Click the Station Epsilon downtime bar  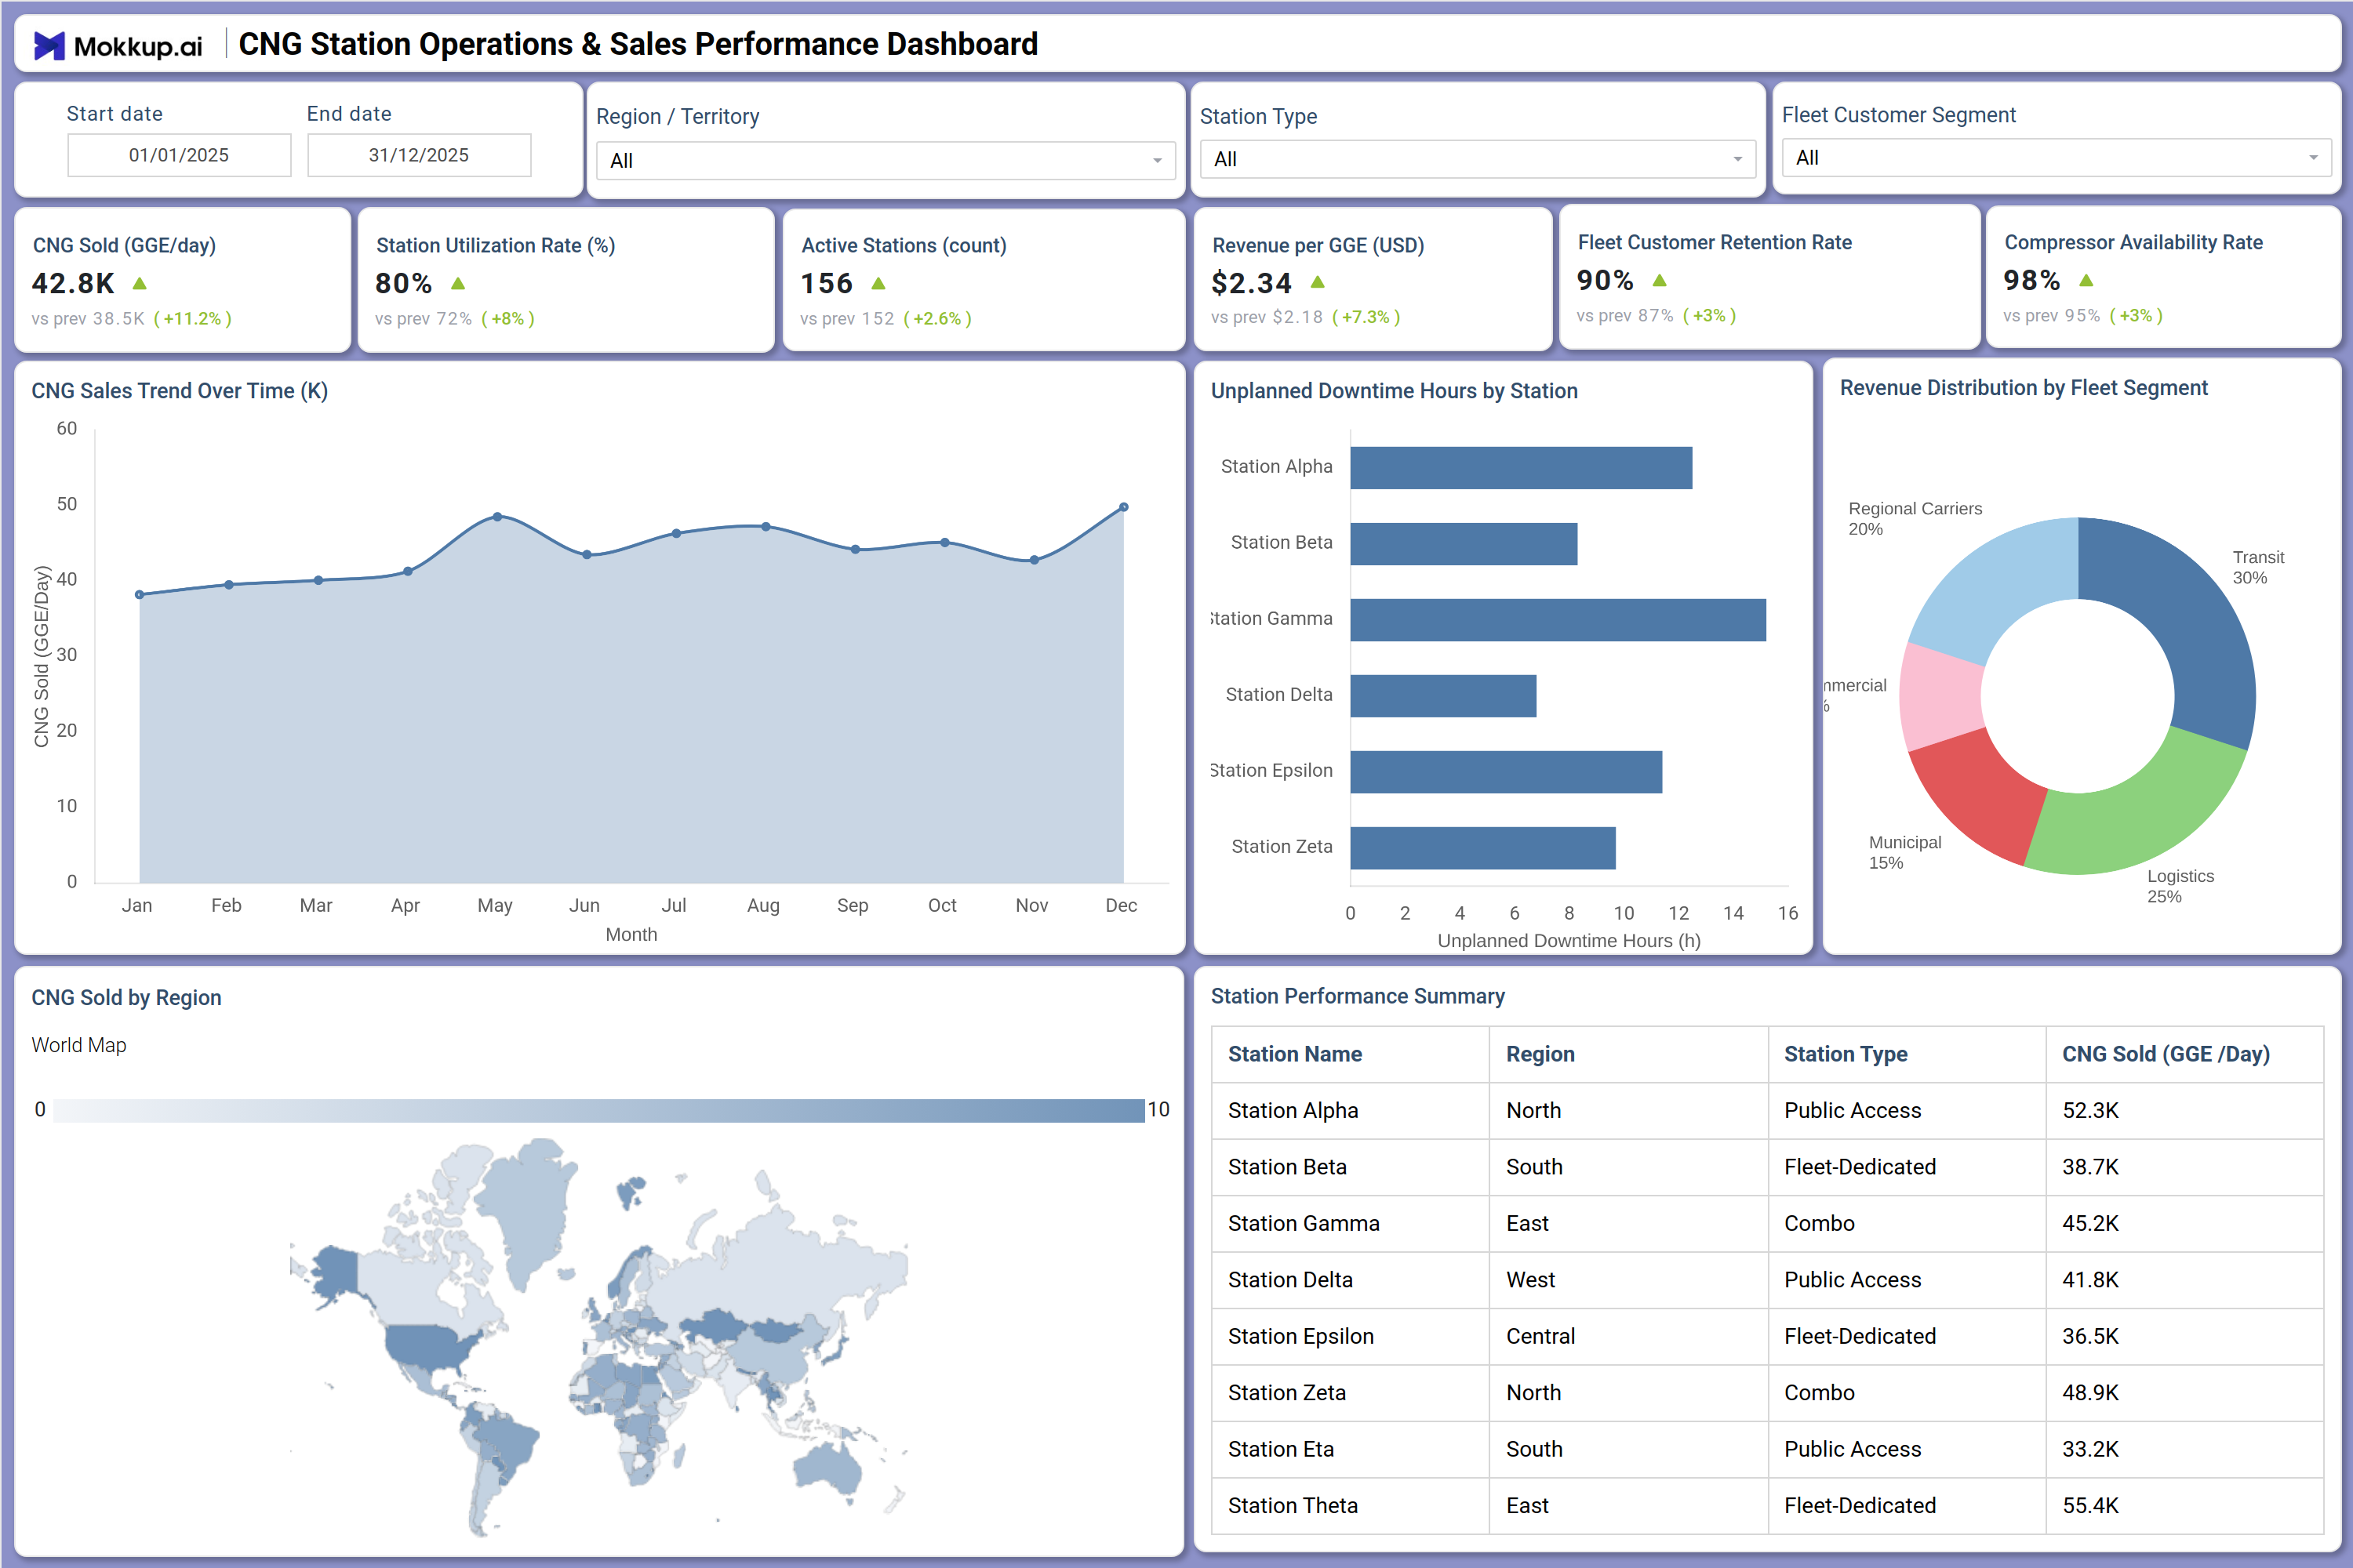(1506, 772)
